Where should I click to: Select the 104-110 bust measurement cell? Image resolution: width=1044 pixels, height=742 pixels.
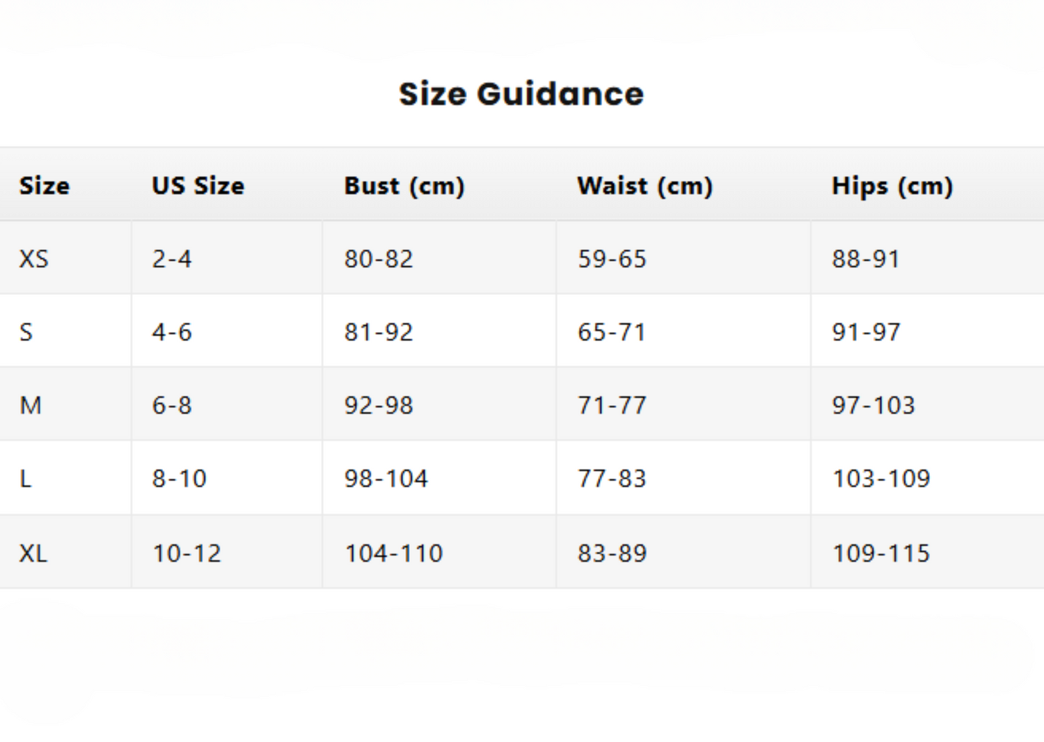coord(394,553)
